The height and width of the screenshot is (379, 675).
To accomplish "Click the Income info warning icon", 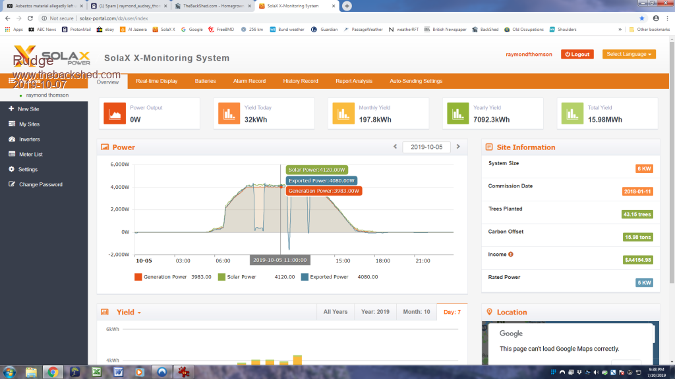I will [511, 255].
